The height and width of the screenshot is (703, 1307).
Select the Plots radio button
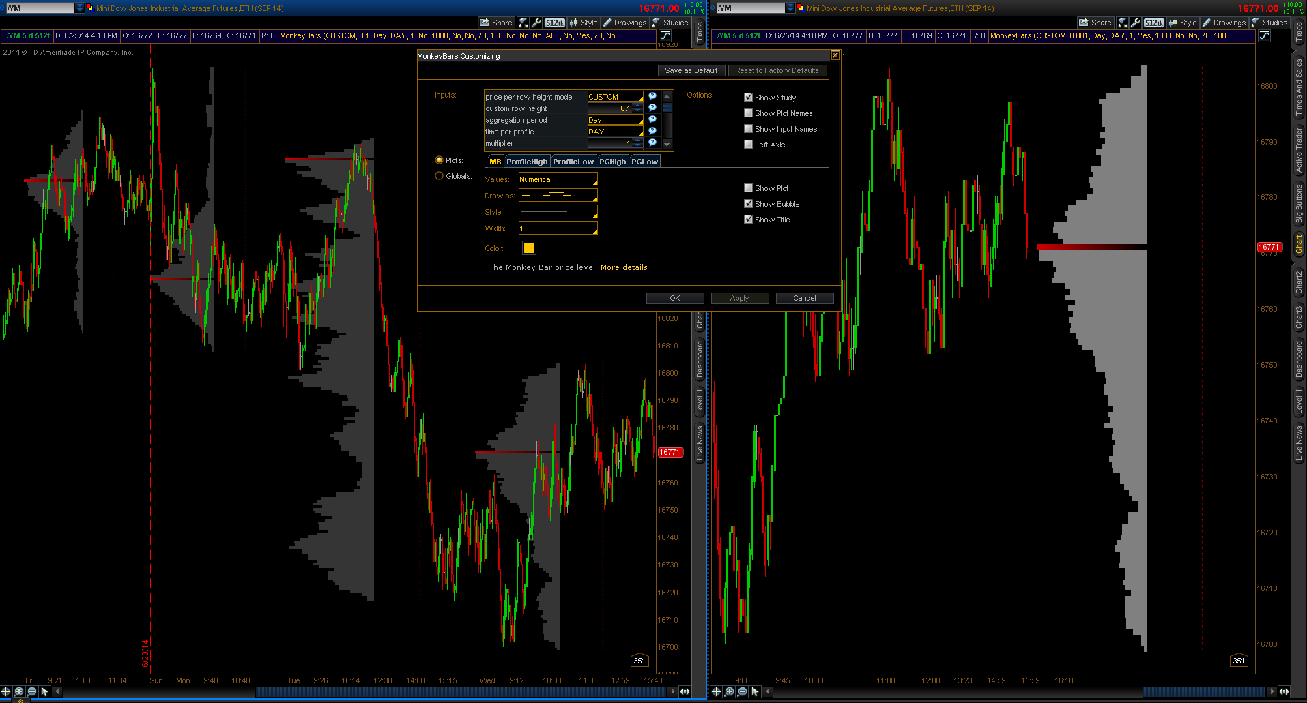(440, 160)
